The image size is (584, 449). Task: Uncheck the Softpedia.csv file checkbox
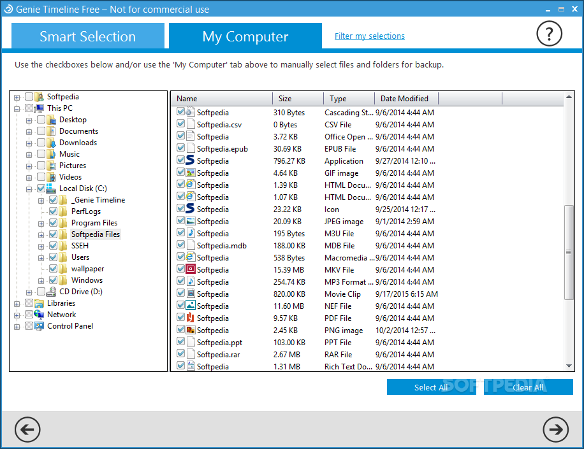180,124
